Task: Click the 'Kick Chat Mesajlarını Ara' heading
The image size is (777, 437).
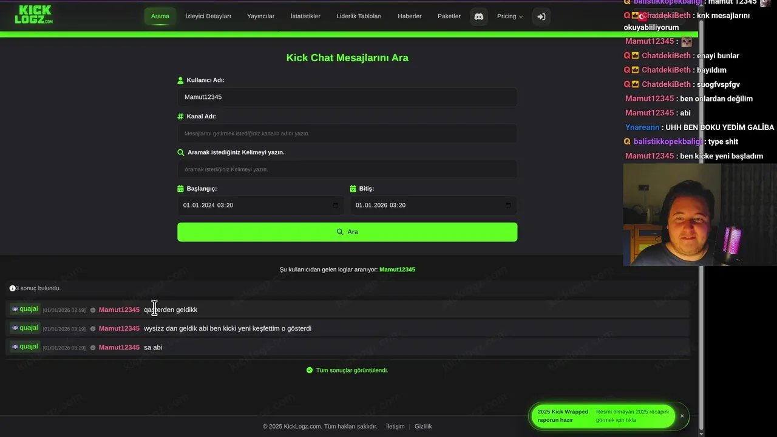Action: (347, 58)
